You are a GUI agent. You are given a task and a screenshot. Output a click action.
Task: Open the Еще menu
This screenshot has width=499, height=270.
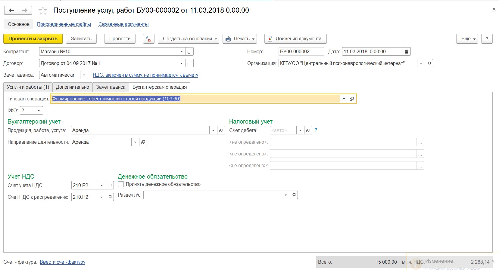(467, 39)
